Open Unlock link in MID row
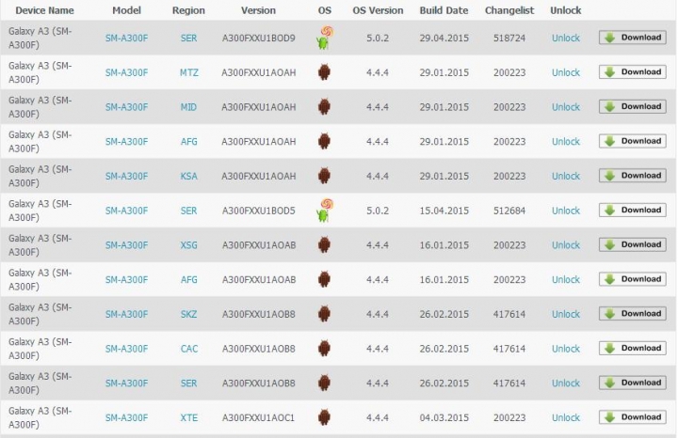 [x=566, y=107]
